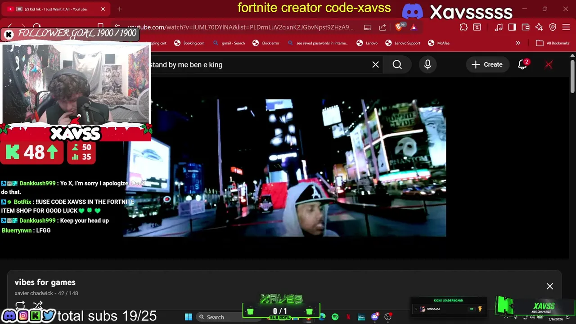This screenshot has height=324, width=576.
Task: Open the see saved passwords bookmark
Action: (318, 43)
